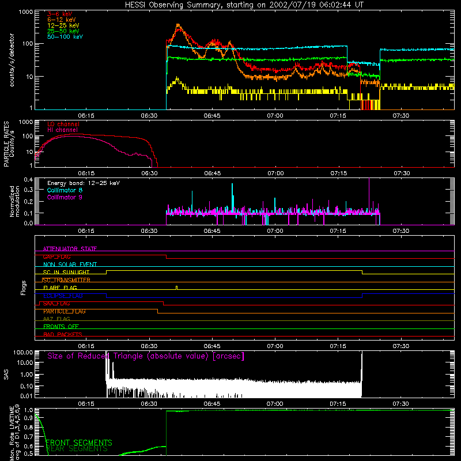This screenshot has width=461, height=461.
Task: Click the vertical Flags axis label
Action: click(x=23, y=288)
